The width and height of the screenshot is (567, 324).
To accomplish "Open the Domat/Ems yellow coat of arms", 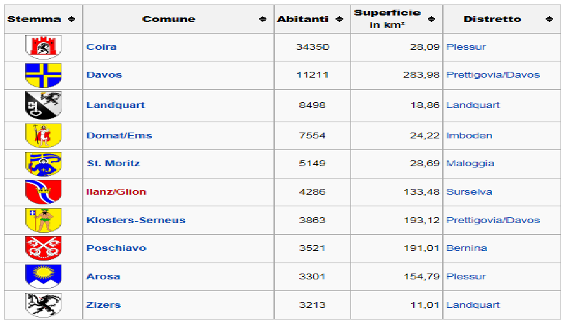I will tap(43, 136).
